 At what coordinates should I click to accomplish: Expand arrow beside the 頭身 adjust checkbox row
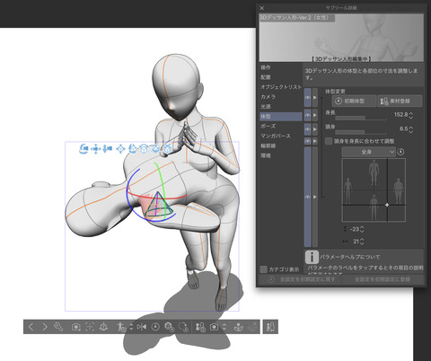tap(315, 141)
